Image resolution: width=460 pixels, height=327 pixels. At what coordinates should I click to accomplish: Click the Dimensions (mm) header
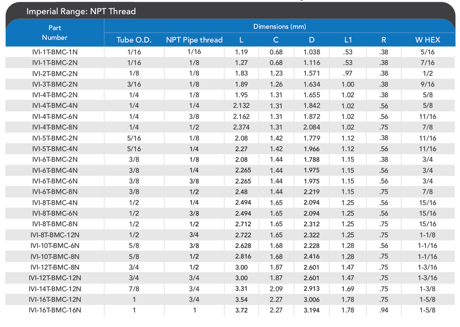pyautogui.click(x=279, y=27)
